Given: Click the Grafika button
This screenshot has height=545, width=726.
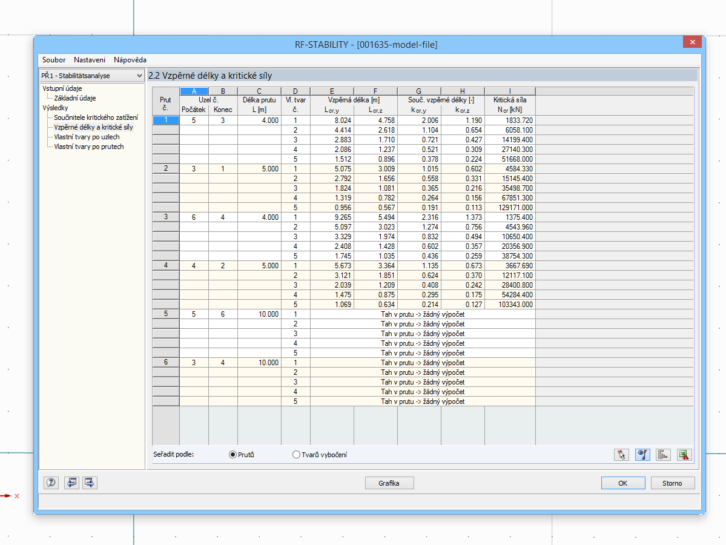Looking at the screenshot, I should (x=389, y=483).
